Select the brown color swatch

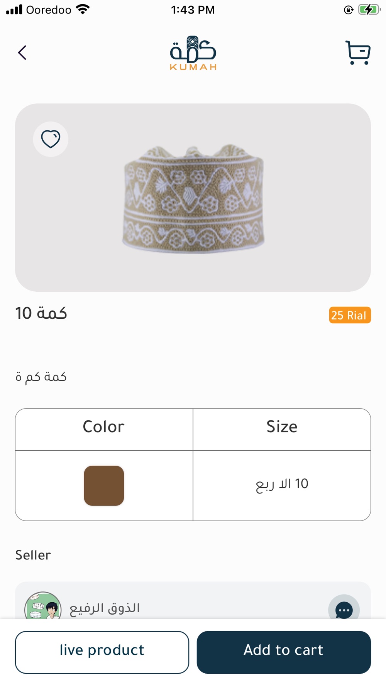[104, 485]
